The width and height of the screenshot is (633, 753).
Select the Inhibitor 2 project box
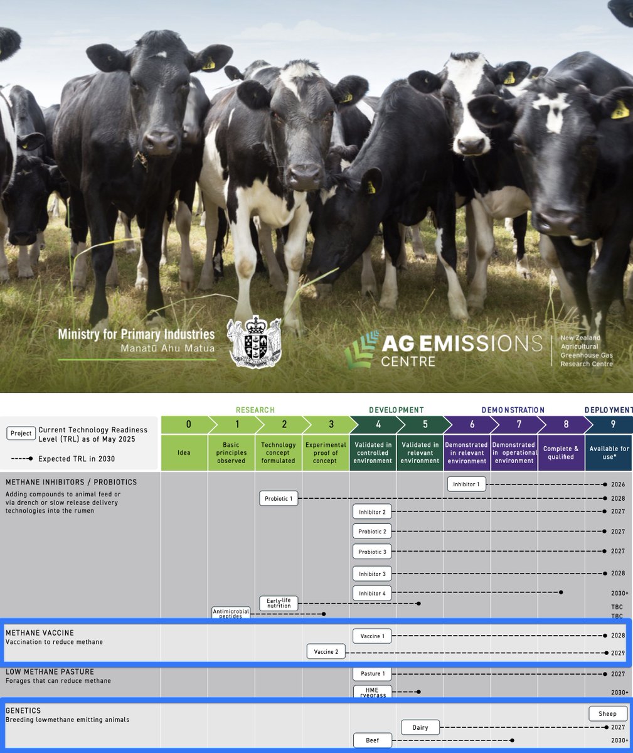[373, 512]
